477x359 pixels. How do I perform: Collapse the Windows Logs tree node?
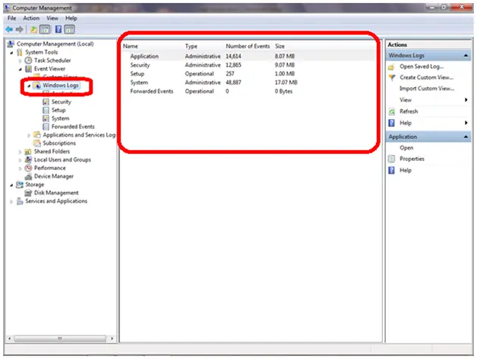pyautogui.click(x=29, y=86)
